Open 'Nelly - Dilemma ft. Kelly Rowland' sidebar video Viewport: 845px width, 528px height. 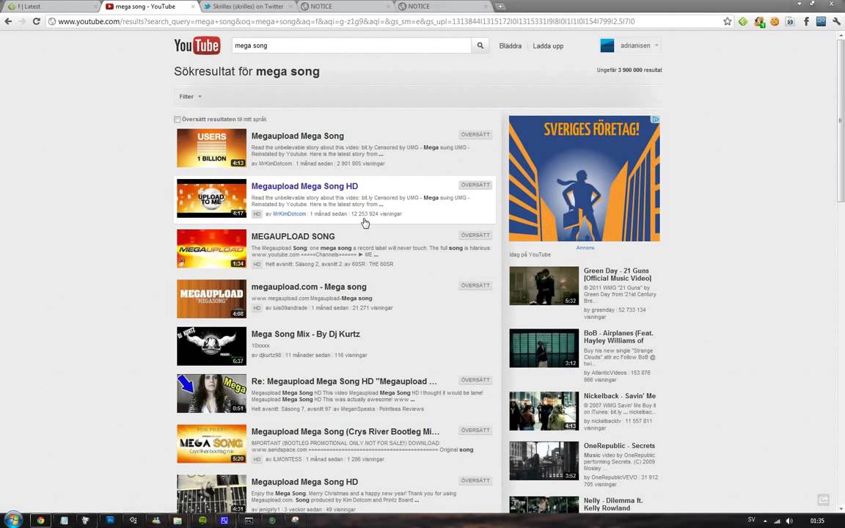click(x=613, y=505)
